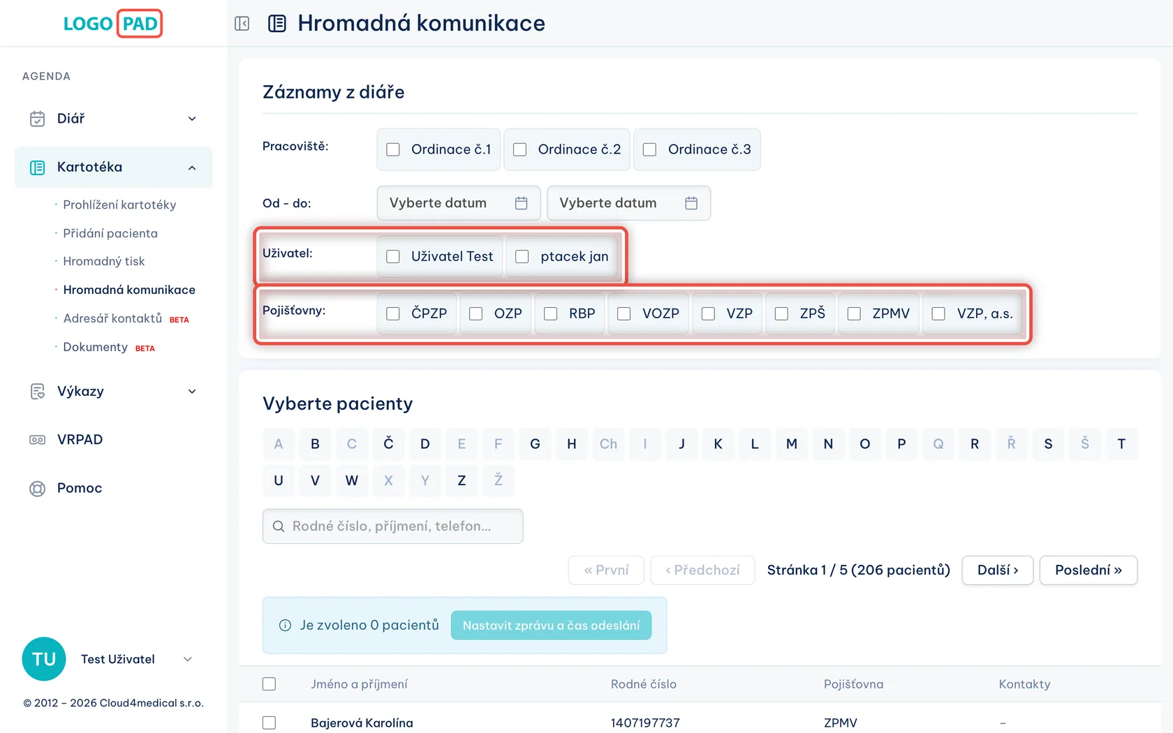Screen dimensions: 1173x733
Task: Click the search magnifier icon in patient search
Action: (x=279, y=526)
